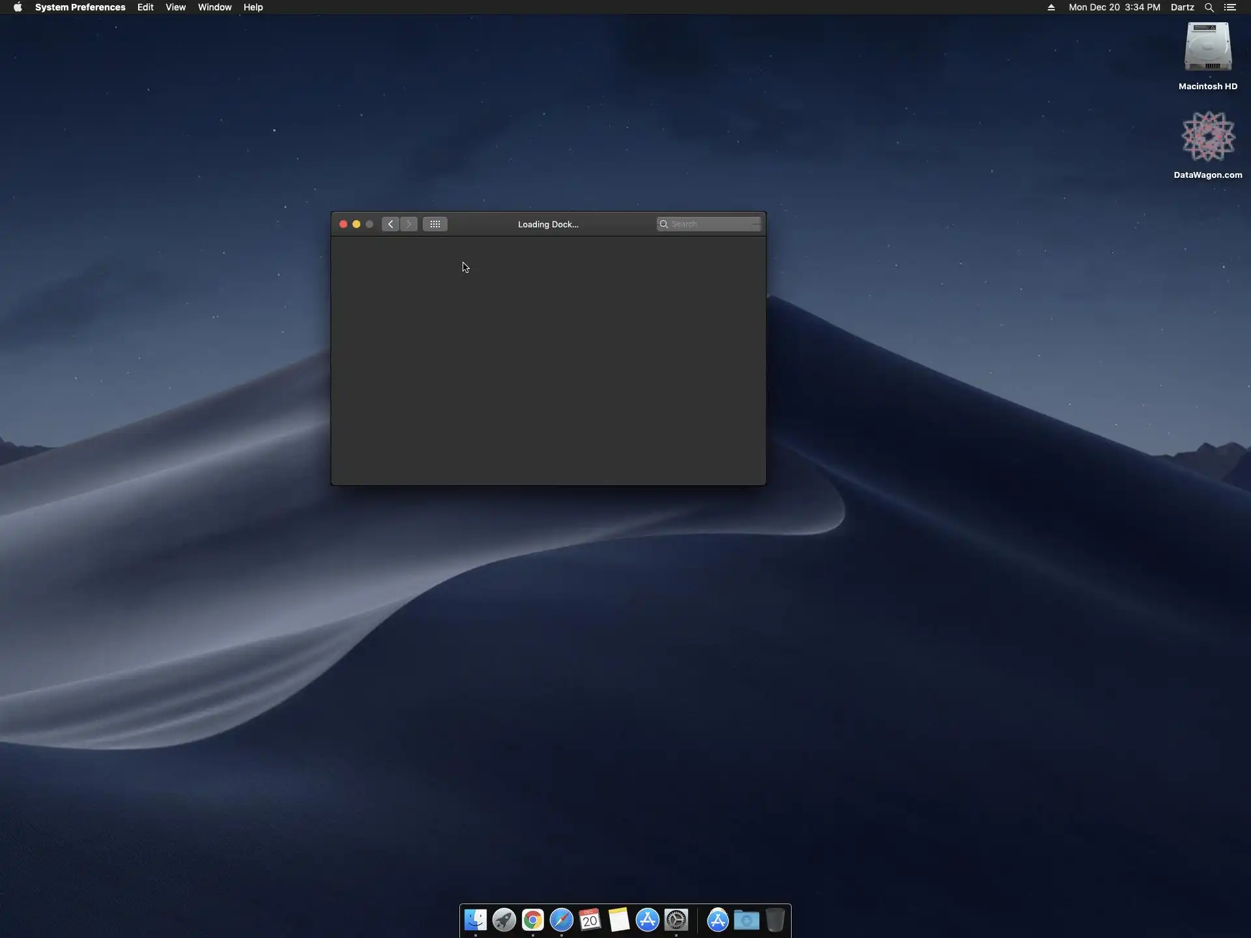
Task: Open the Downloads folder stack in Dock
Action: (x=746, y=920)
